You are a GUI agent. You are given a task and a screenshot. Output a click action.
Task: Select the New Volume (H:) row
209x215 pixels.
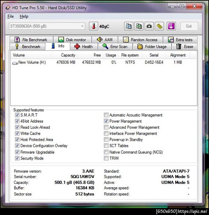point(104,62)
